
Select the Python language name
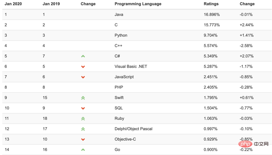click(121, 36)
